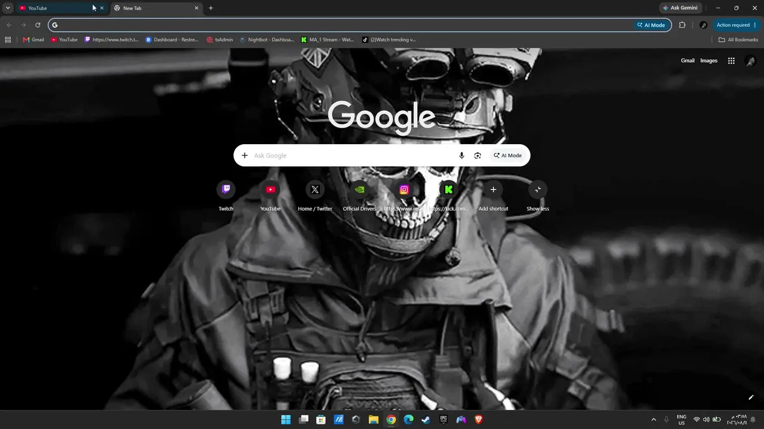Viewport: 764px width, 429px height.
Task: Open the Dashboard - Restream bookmark
Action: (x=172, y=40)
